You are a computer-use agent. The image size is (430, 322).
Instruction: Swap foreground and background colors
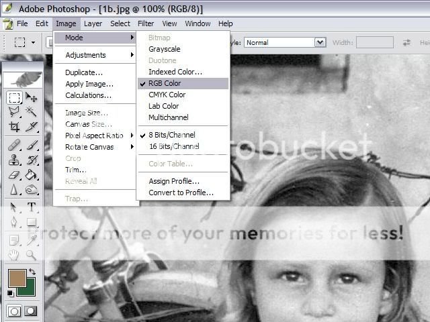tap(32, 272)
